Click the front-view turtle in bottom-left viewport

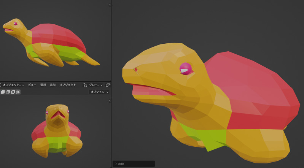[x=57, y=131]
